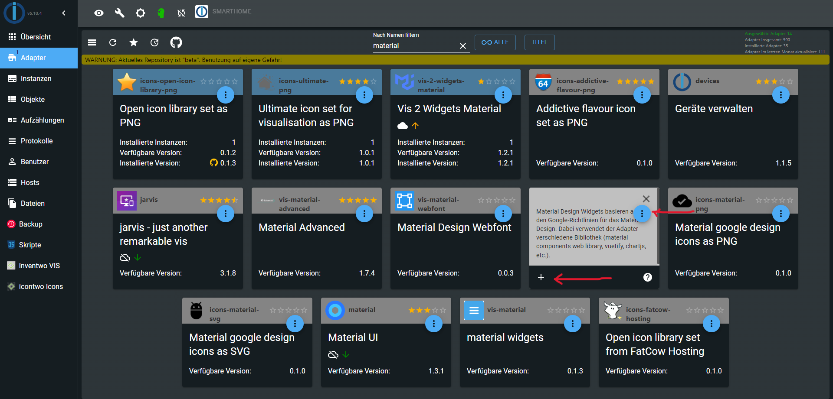This screenshot has height=399, width=833.
Task: Open help question mark icon
Action: (x=648, y=277)
